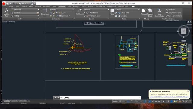Click Add/Delete Scales
Screen dimensions: 193x109
point(173,13)
